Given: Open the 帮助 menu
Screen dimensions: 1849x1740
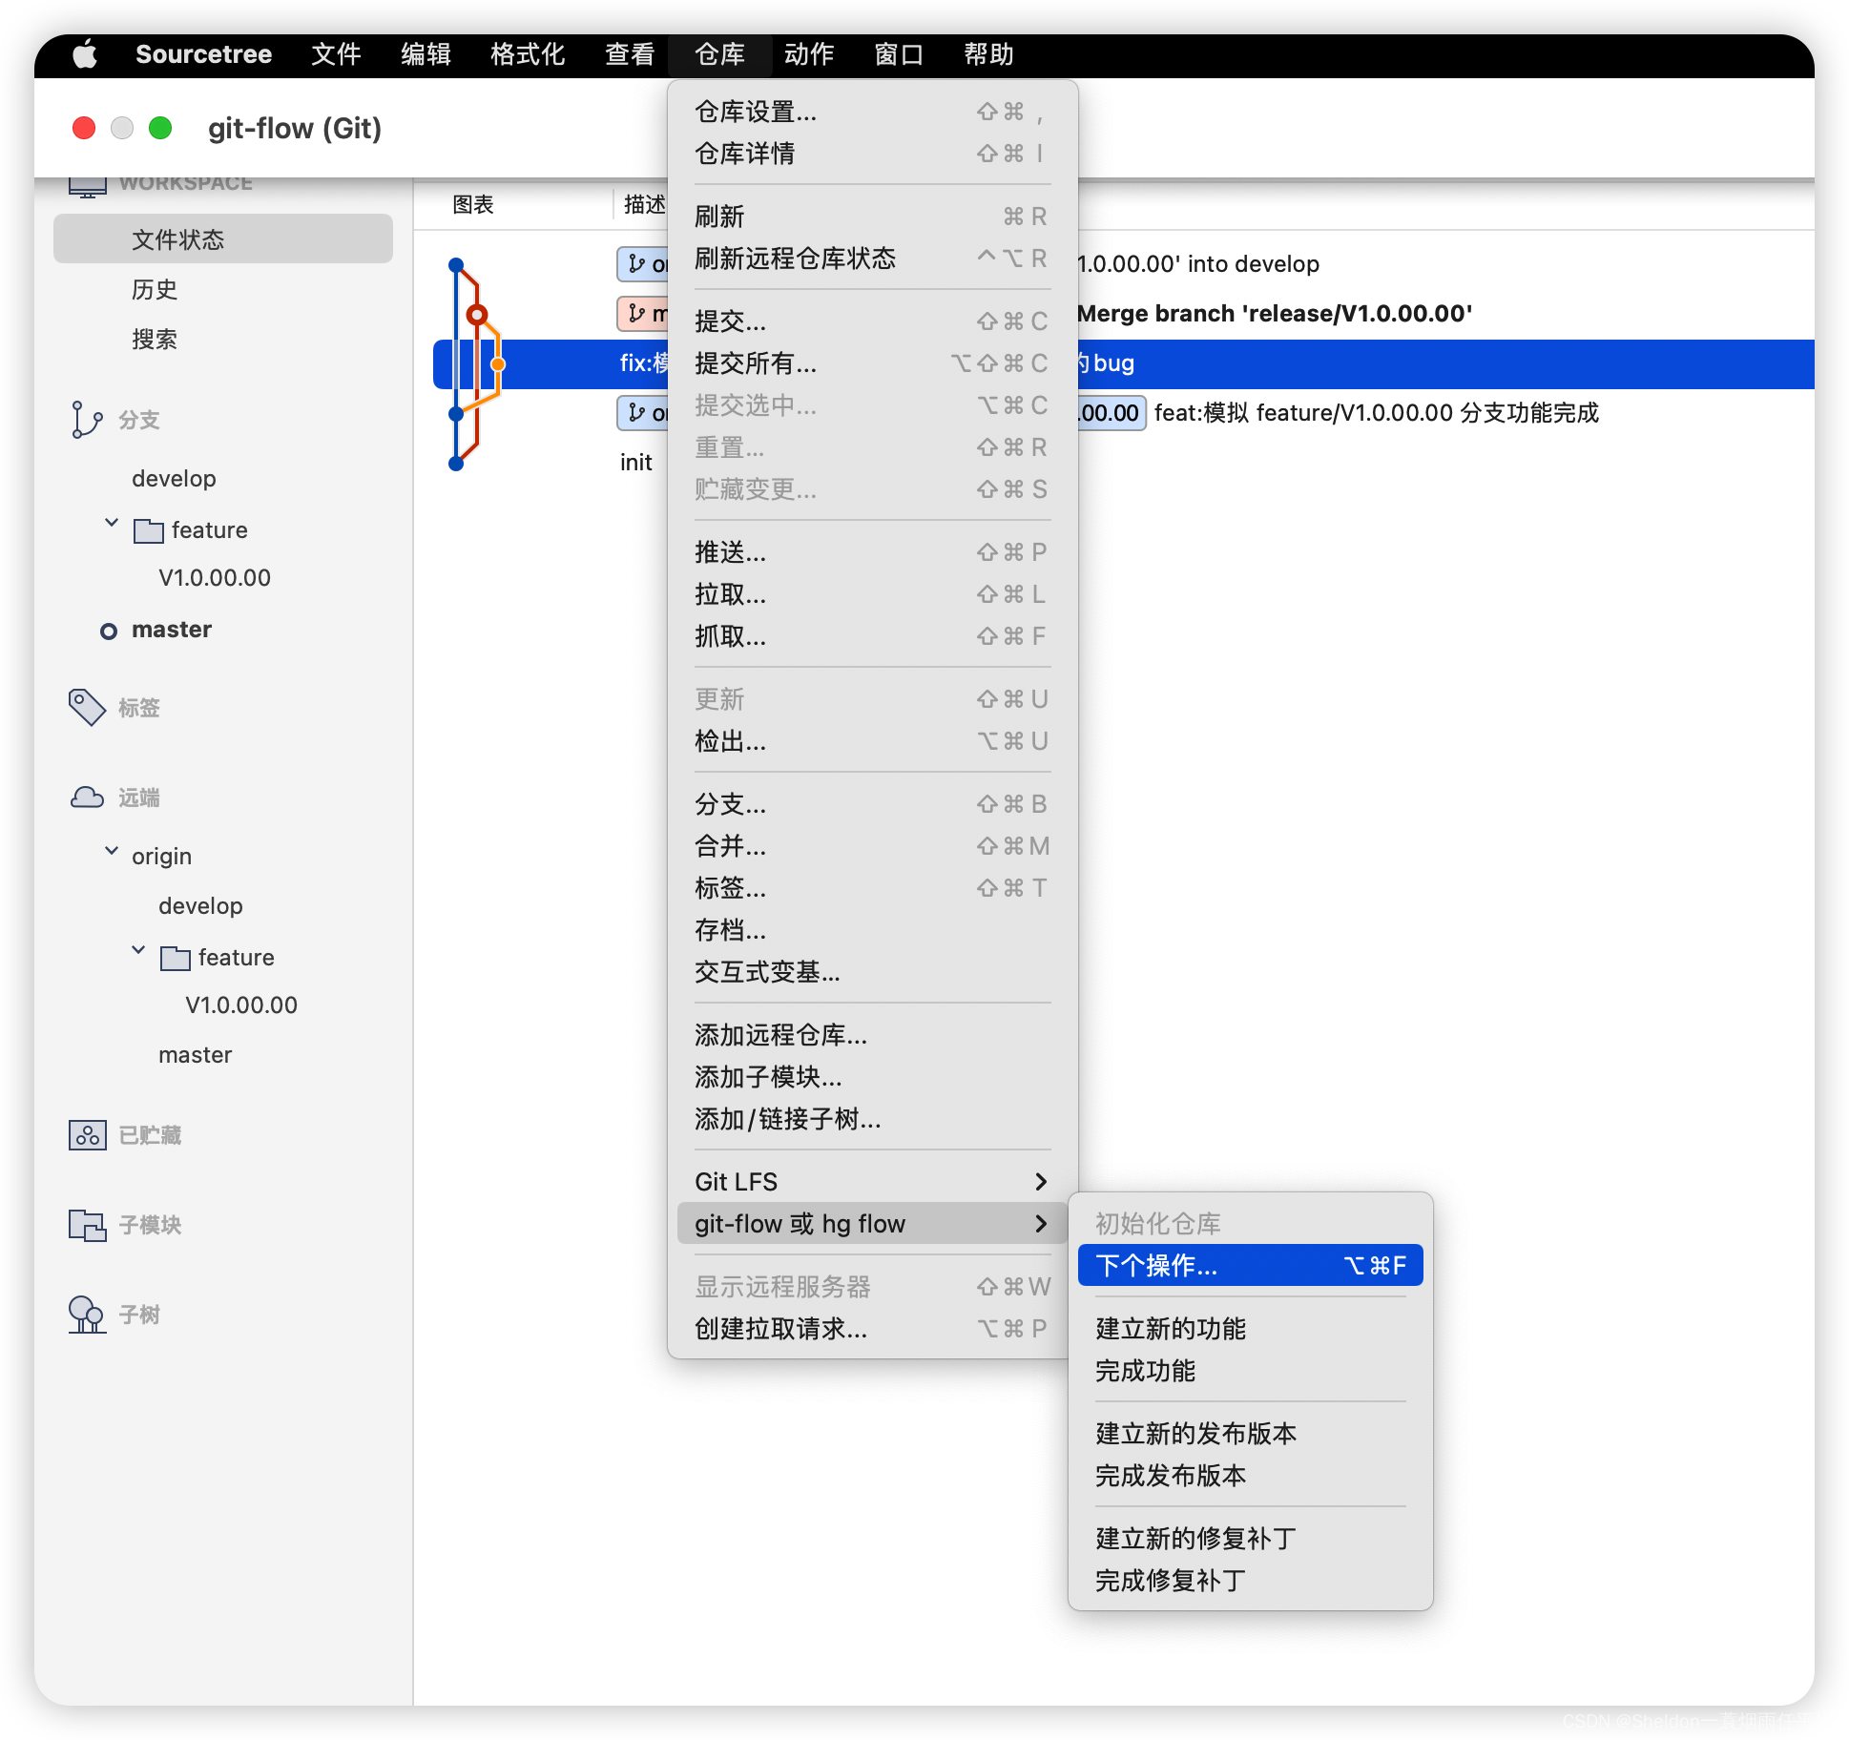Looking at the screenshot, I should pyautogui.click(x=988, y=54).
